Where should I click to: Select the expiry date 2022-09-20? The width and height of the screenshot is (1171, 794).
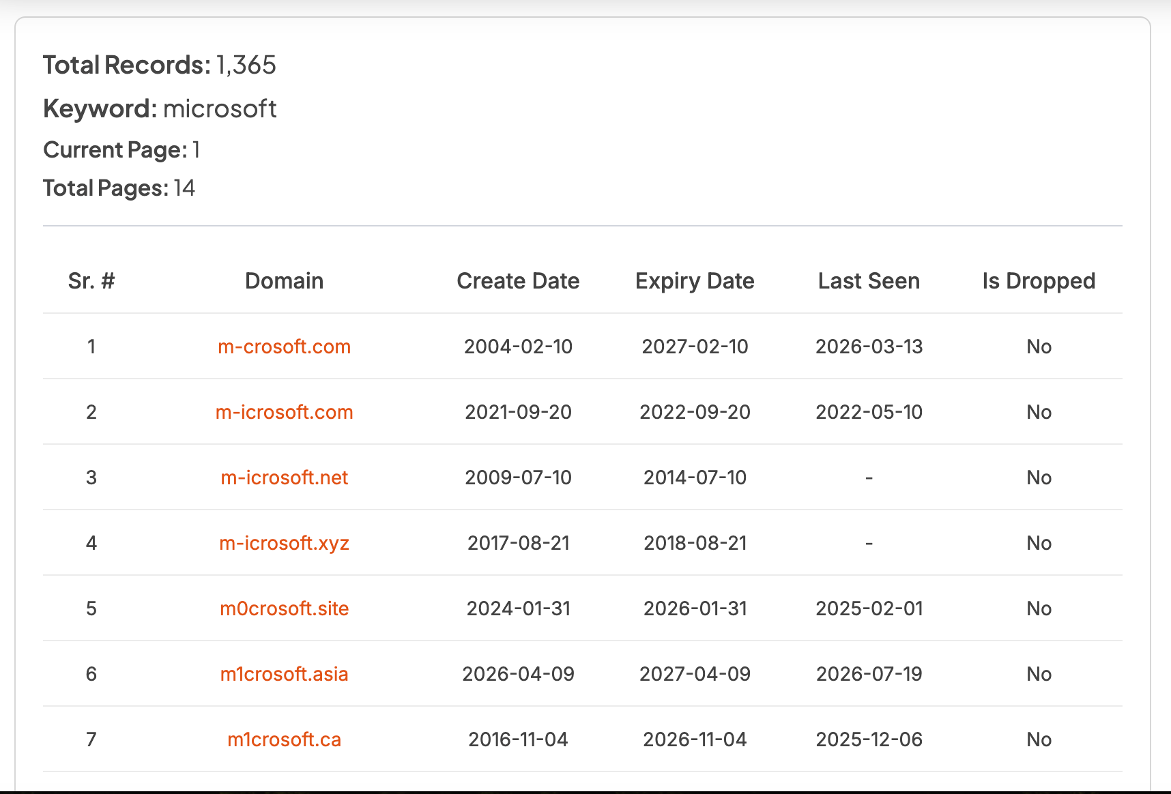tap(695, 412)
